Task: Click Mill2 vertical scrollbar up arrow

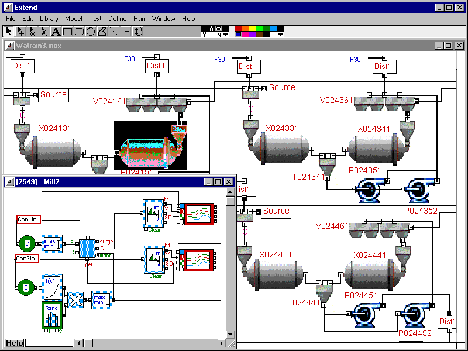Action: coord(230,192)
